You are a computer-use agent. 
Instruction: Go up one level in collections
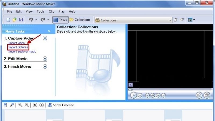pos(176,20)
